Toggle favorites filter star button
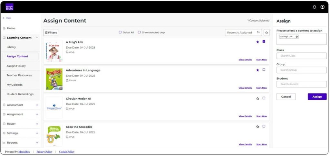This screenshot has height=156, width=330. 267,32
